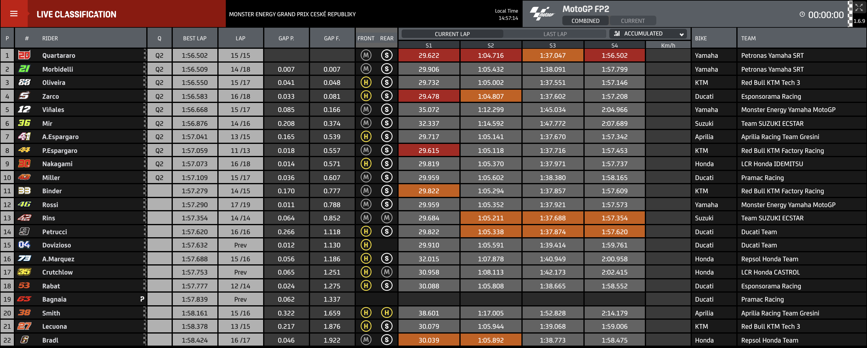Open the hamburger menu
867x348 pixels.
14,14
